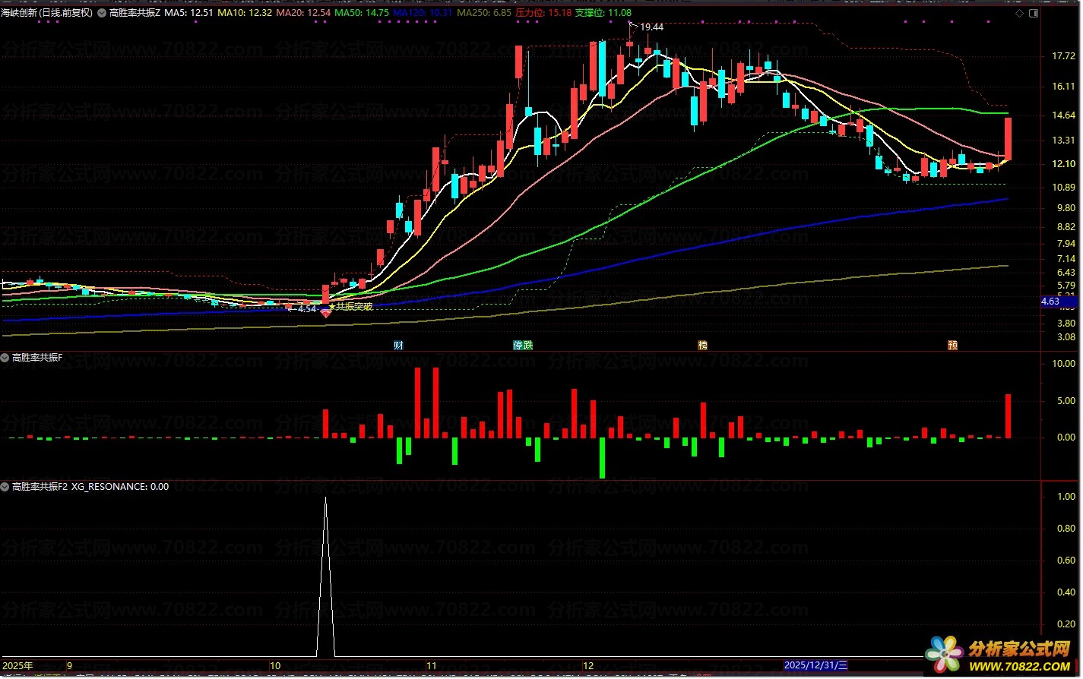Click the 预 forecast marker icon

[952, 345]
